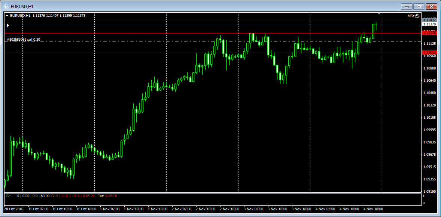
Task: Click the "2 Nov 02:00" time label
Action: (182, 209)
